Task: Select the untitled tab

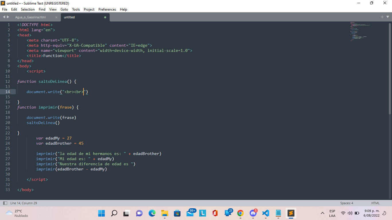Action: (x=85, y=17)
